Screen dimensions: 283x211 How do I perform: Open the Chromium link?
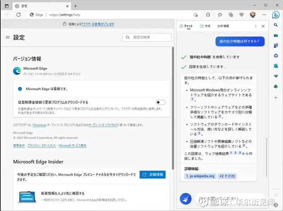coord(40,125)
